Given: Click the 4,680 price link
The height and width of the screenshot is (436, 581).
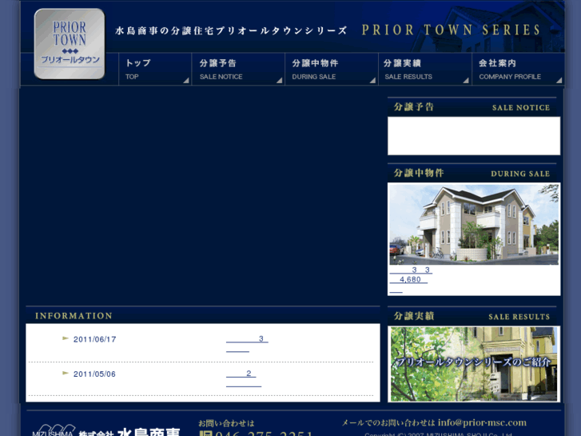Looking at the screenshot, I should [408, 279].
